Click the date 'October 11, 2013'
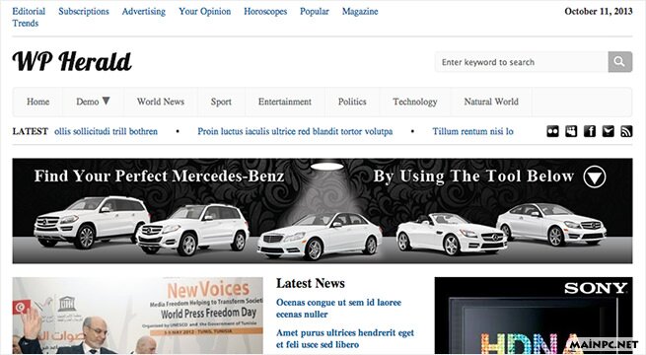646x355 pixels. 599,11
